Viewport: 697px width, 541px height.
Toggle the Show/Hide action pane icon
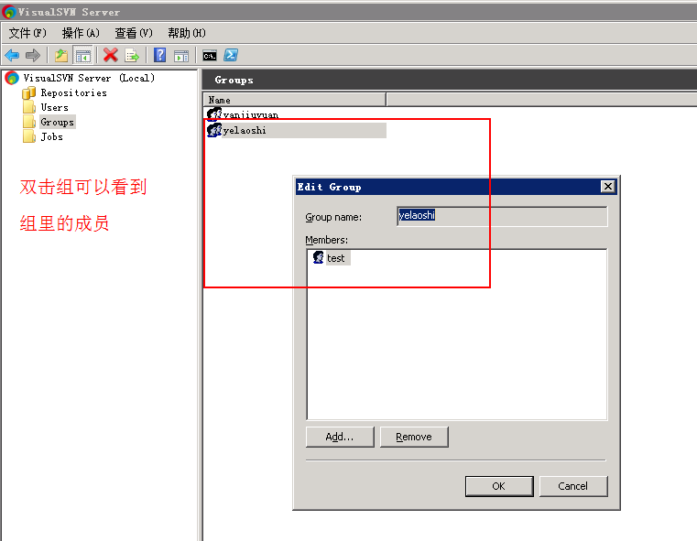click(181, 56)
